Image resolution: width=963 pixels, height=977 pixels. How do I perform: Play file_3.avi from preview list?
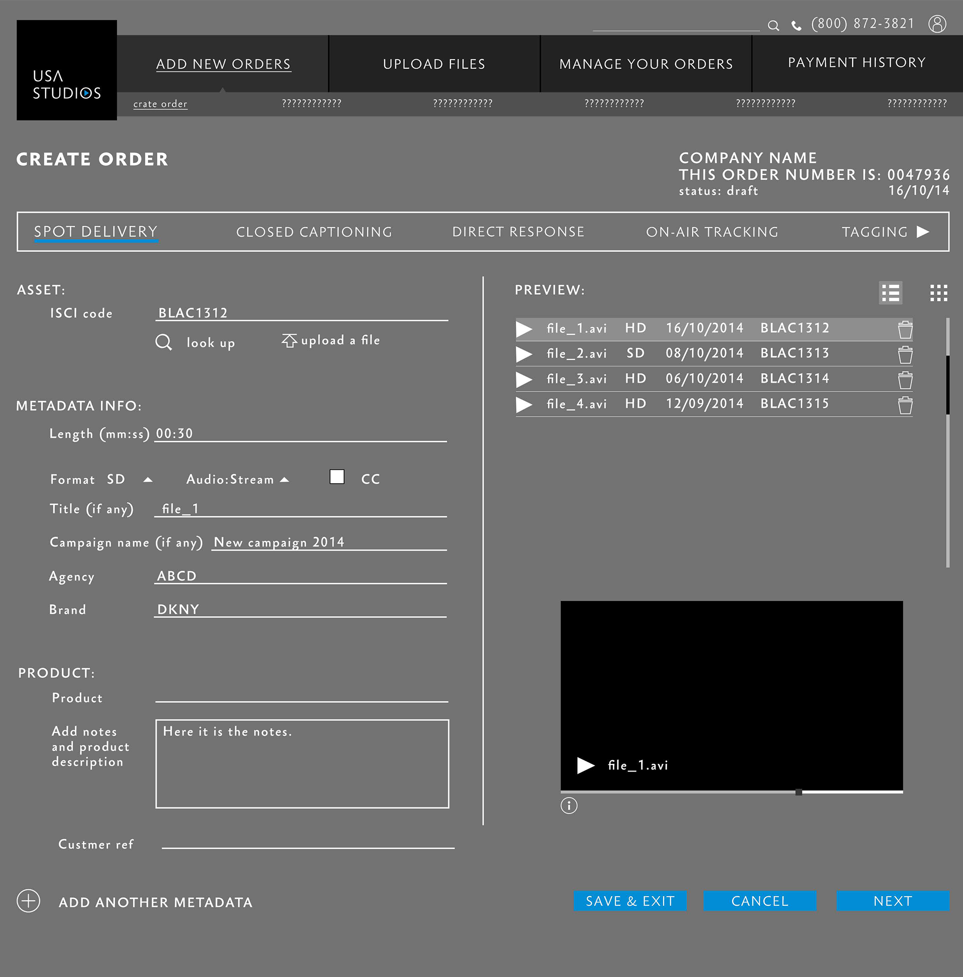524,379
